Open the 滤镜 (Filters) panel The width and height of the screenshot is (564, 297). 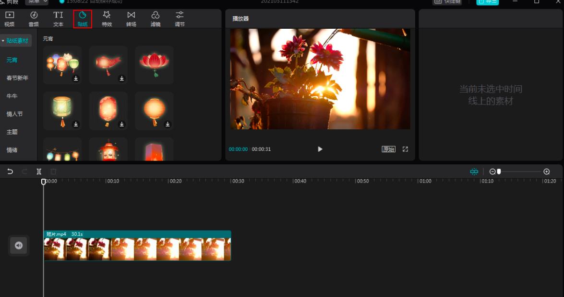pyautogui.click(x=155, y=19)
